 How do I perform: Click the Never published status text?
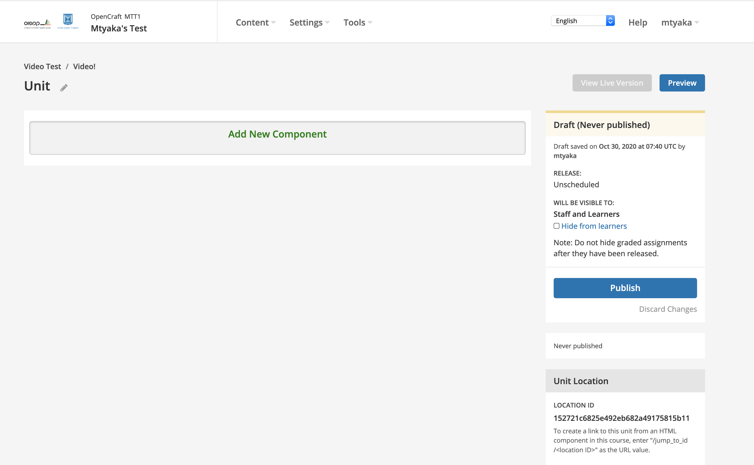click(578, 346)
